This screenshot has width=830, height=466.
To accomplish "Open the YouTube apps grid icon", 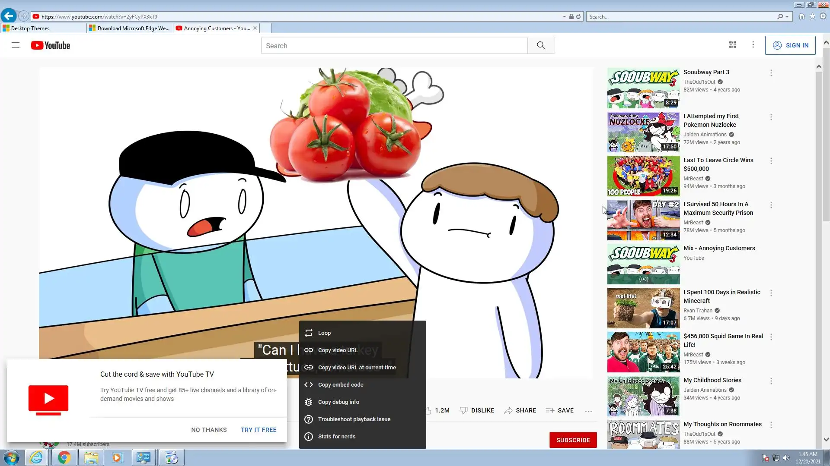I will pyautogui.click(x=732, y=45).
